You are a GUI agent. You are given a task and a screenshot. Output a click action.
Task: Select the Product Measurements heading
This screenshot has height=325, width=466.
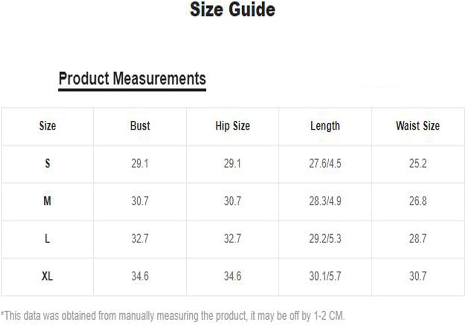click(x=132, y=79)
